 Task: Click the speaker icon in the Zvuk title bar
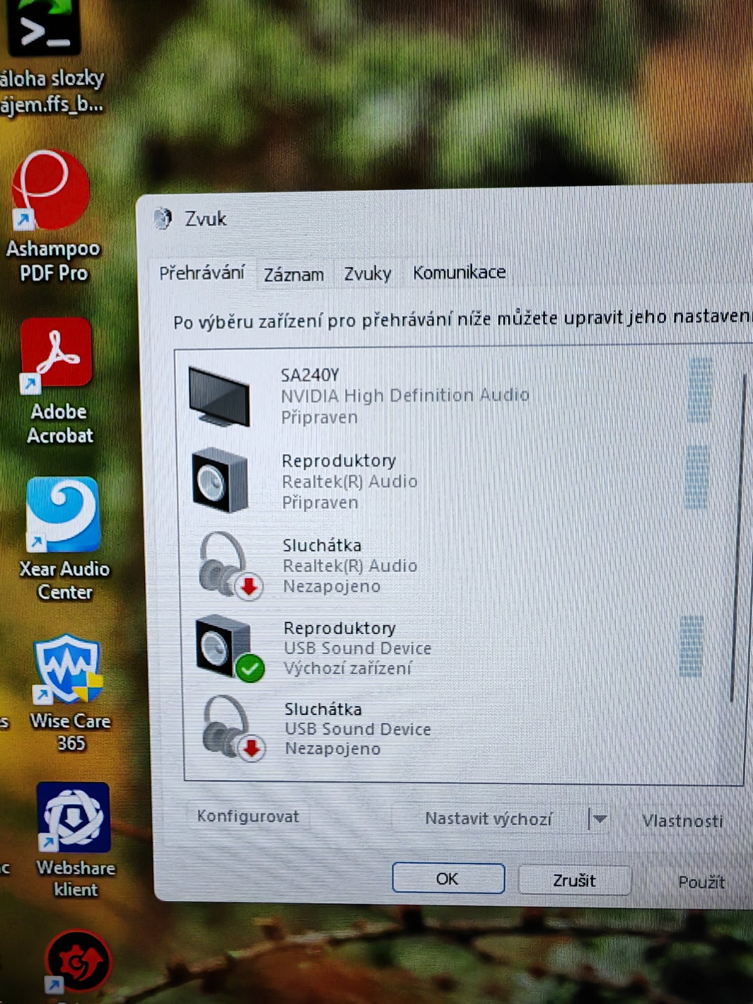coord(162,218)
